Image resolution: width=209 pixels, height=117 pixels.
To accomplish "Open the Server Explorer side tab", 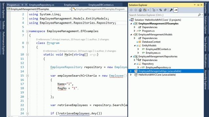I will tap(3, 10).
